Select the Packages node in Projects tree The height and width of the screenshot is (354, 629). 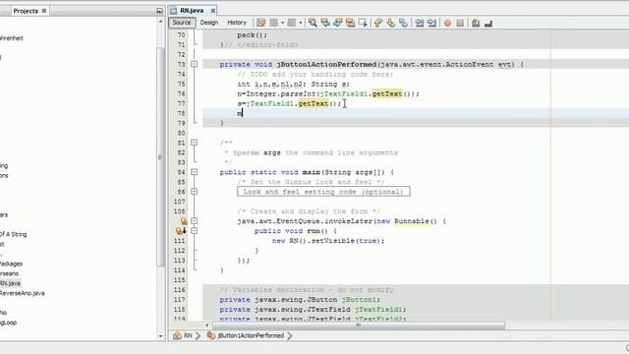pyautogui.click(x=11, y=264)
